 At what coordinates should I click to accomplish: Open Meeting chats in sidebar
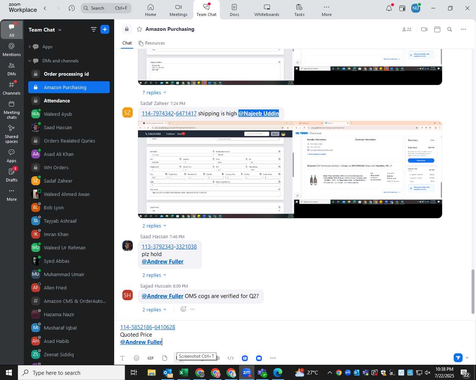[12, 110]
